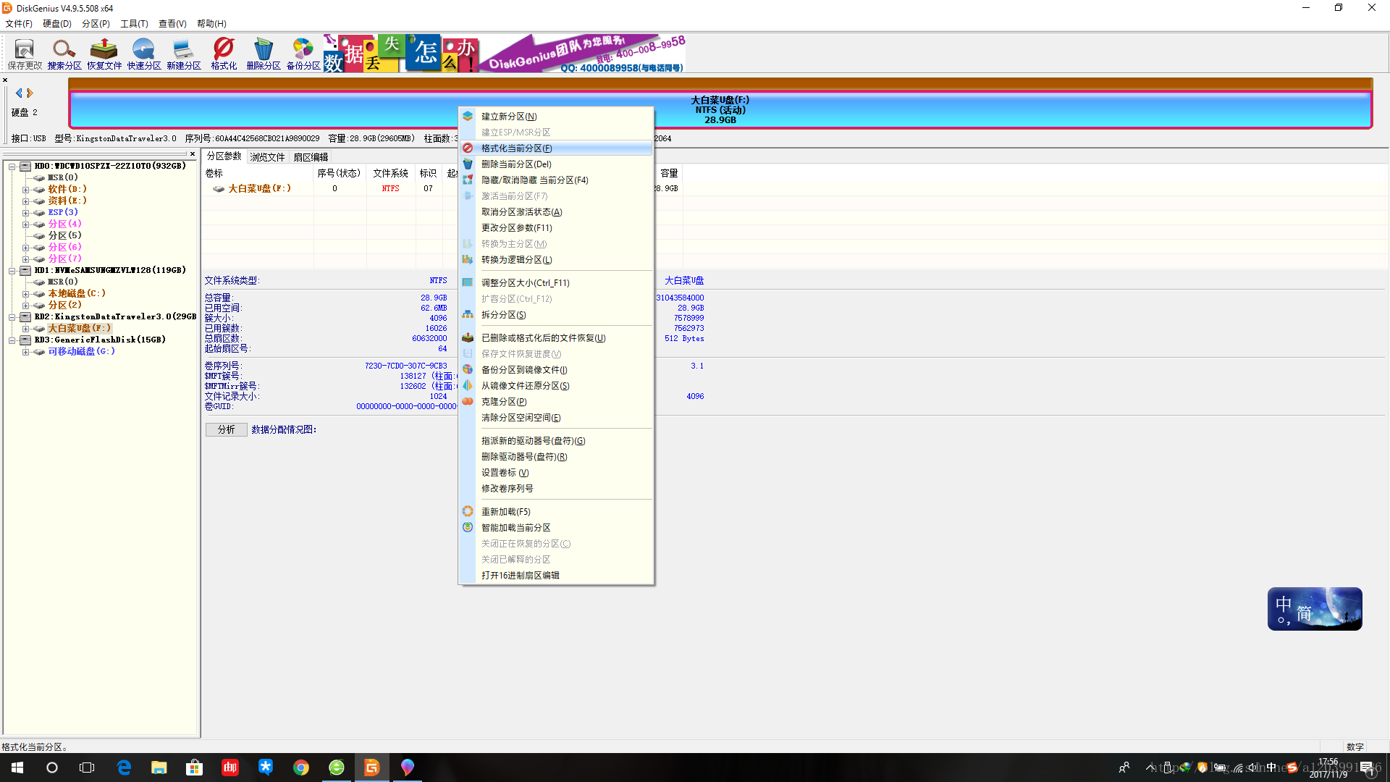
Task: Open the 扇区编辑 tab
Action: (x=311, y=157)
